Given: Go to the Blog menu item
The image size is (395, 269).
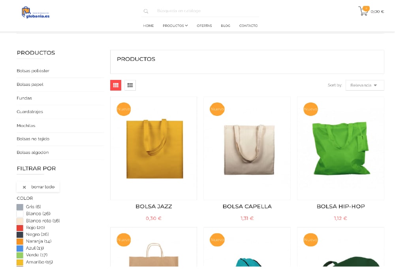Looking at the screenshot, I should (226, 26).
